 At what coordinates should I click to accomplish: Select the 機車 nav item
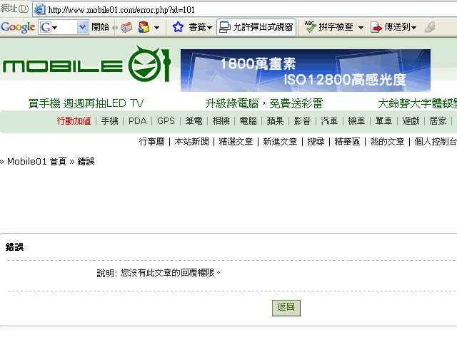[356, 120]
